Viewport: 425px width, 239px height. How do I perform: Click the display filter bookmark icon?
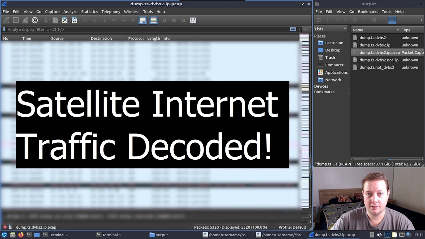(4, 29)
